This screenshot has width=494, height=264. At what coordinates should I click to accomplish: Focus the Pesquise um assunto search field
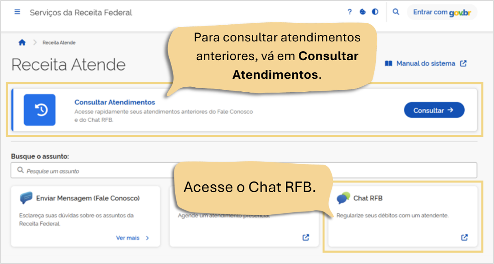coord(244,171)
